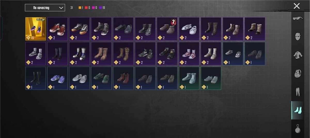Viewport: 310px width, 138px height.
Task: Choose the highlighted shoes category icon
Action: (298, 110)
